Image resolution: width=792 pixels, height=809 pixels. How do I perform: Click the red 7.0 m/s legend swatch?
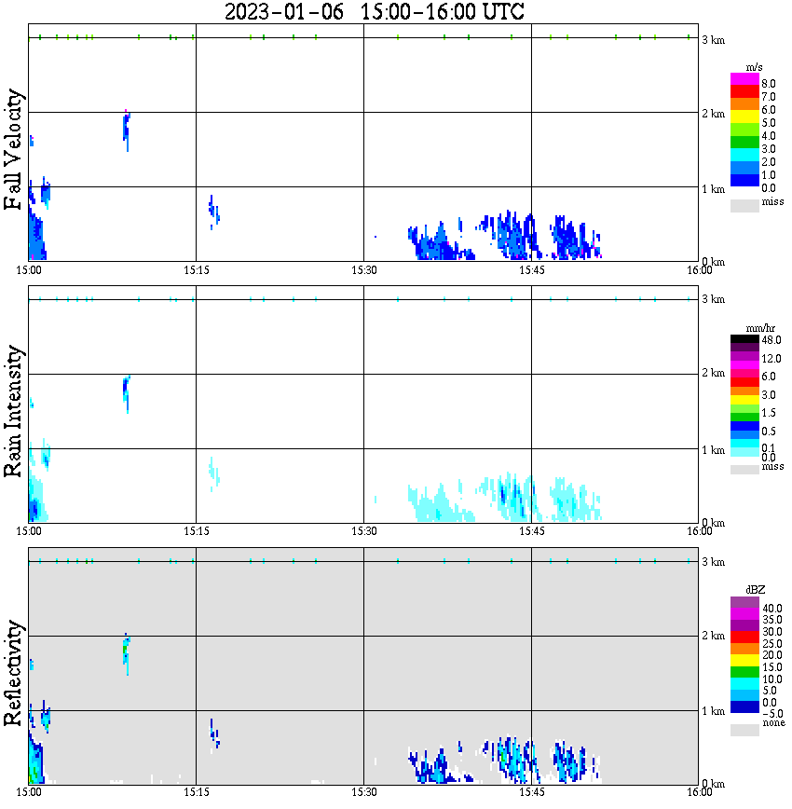pyautogui.click(x=744, y=91)
